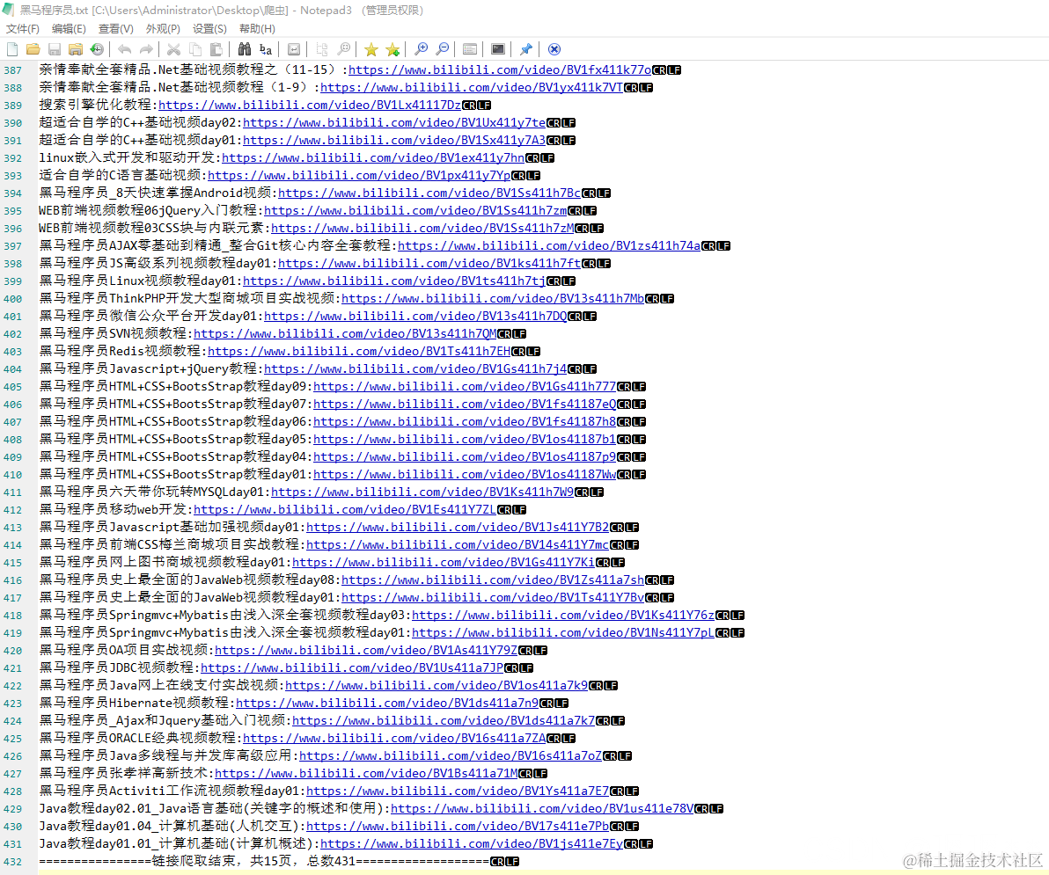Screen dimensions: 1049x875
Task: Open recent file history clock icon
Action: click(x=97, y=49)
